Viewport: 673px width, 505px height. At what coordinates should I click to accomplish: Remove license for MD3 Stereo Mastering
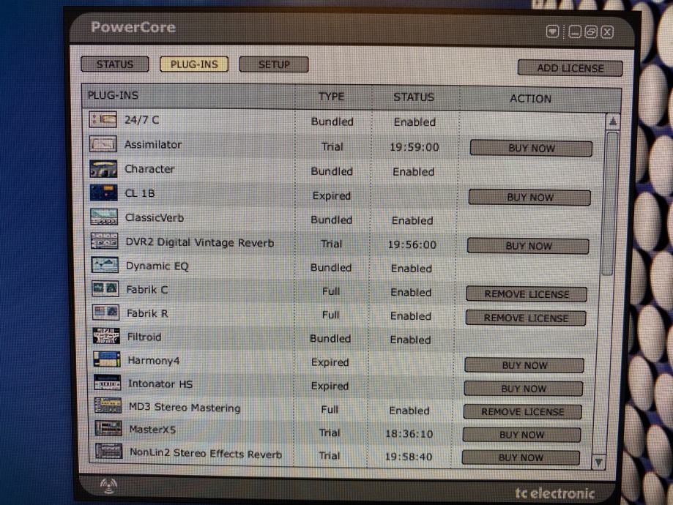tap(522, 412)
